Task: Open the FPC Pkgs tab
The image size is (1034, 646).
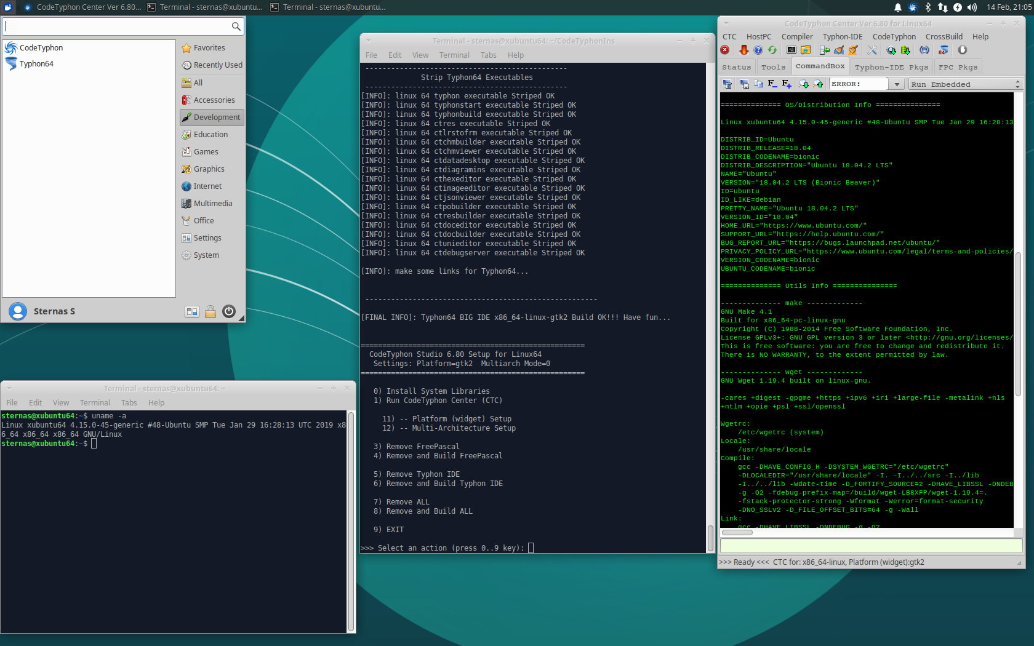Action: pyautogui.click(x=958, y=67)
